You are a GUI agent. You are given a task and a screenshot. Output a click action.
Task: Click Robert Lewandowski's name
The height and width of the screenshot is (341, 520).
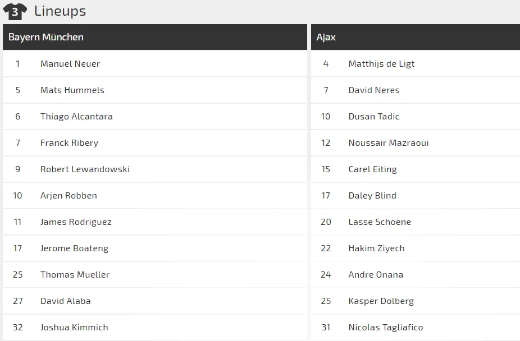pyautogui.click(x=85, y=169)
